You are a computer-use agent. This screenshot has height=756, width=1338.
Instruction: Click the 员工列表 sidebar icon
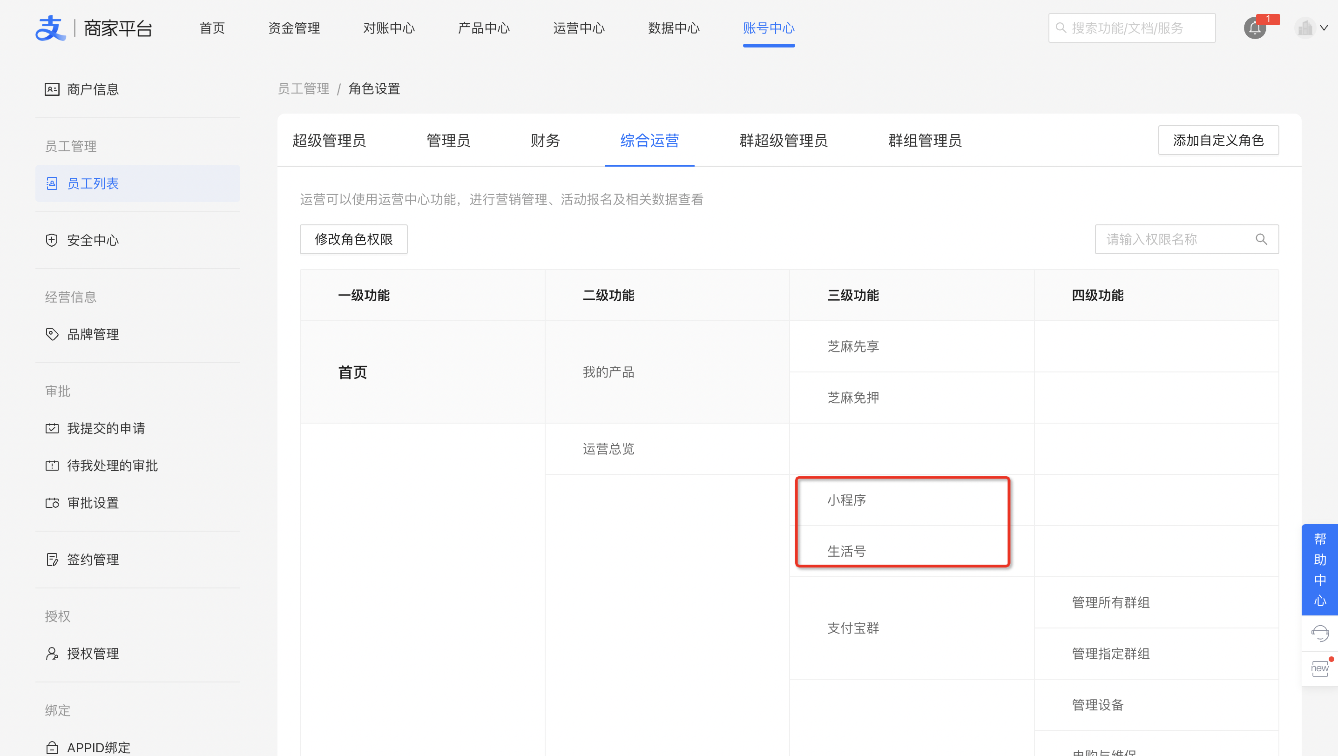(x=52, y=183)
